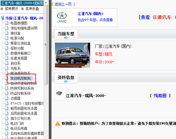Click the document icon next to 车速传感器
Image resolution: width=176 pixels, height=139 pixels.
[x=7, y=58]
